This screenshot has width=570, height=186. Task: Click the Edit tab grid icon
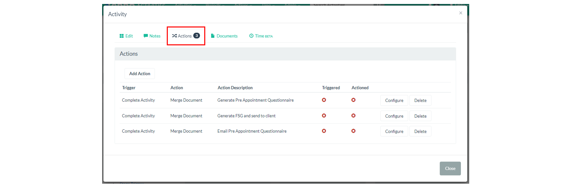pyautogui.click(x=121, y=36)
